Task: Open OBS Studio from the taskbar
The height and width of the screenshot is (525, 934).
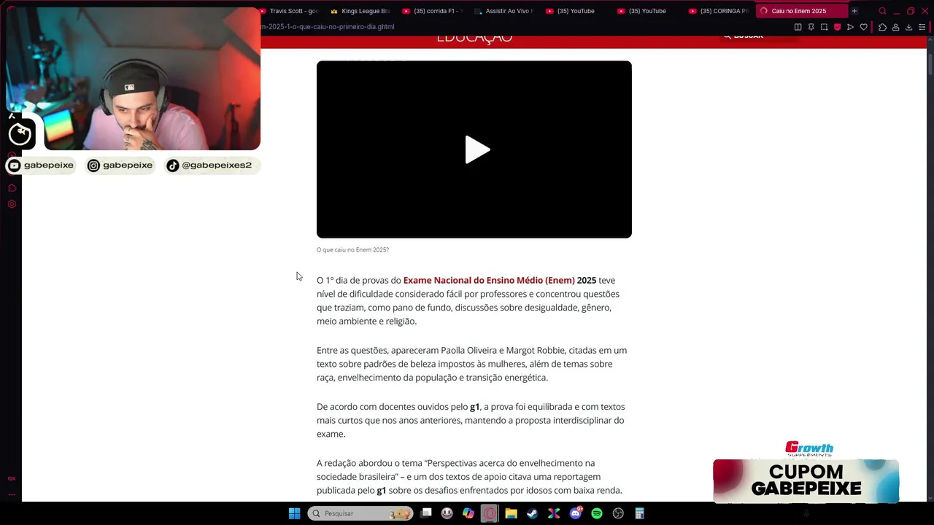Action: click(x=618, y=513)
